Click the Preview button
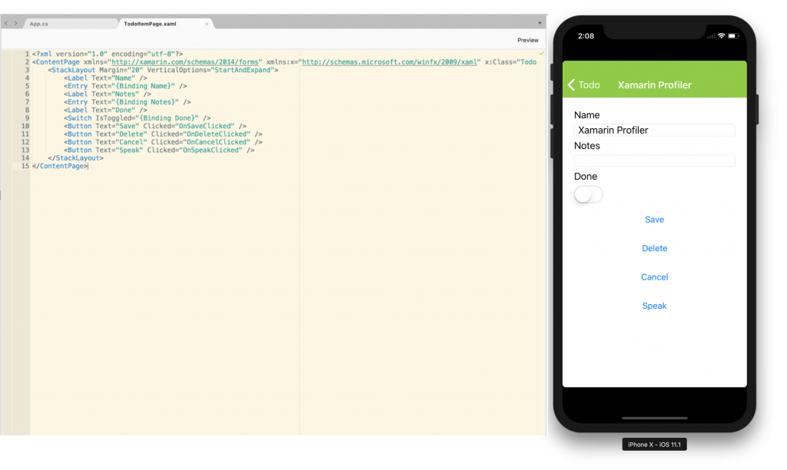The image size is (787, 470). [x=527, y=40]
